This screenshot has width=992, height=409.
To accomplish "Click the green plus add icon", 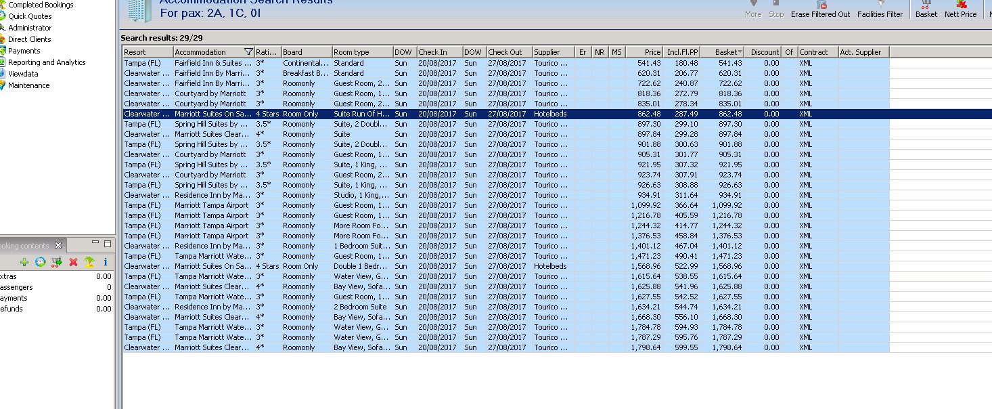I will click(x=24, y=262).
